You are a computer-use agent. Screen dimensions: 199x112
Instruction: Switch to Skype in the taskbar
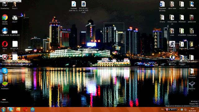pos(11,110)
